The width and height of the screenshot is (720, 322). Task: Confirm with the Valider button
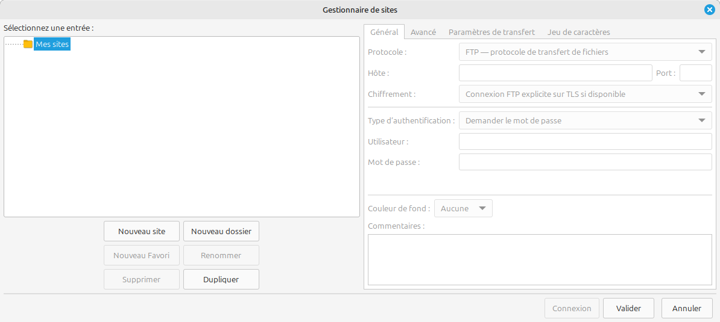[628, 308]
